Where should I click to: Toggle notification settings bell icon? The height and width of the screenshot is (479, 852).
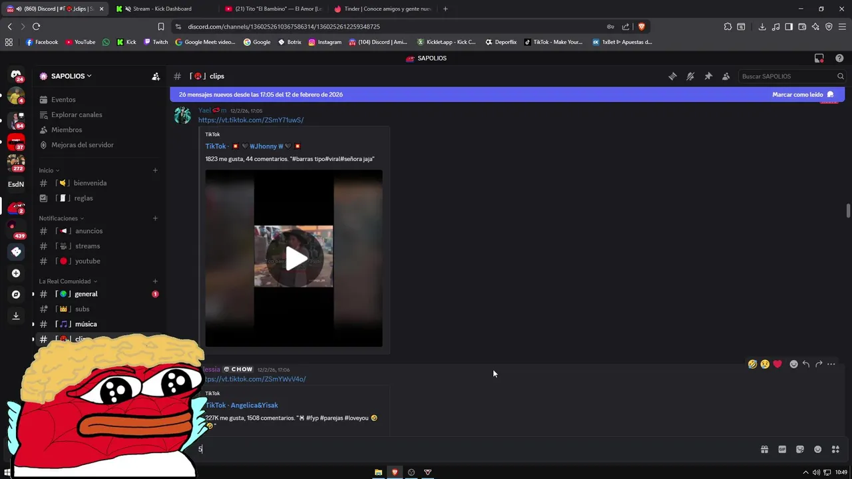coord(690,77)
